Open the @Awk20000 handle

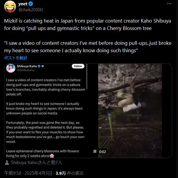click(x=31, y=10)
